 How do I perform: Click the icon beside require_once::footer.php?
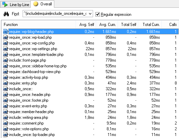tap(6, 100)
